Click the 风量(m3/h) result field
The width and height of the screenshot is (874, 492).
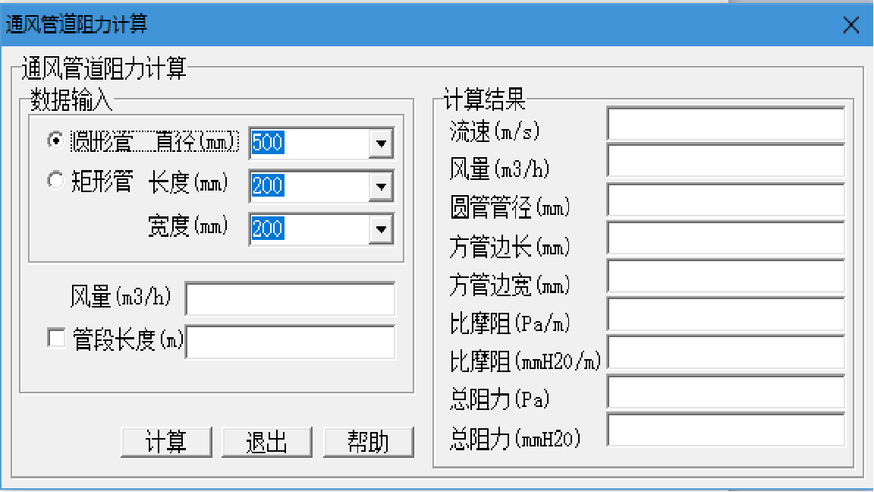pyautogui.click(x=725, y=160)
